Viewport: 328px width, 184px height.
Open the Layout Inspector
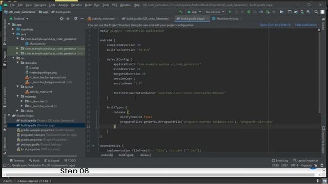tap(305, 160)
